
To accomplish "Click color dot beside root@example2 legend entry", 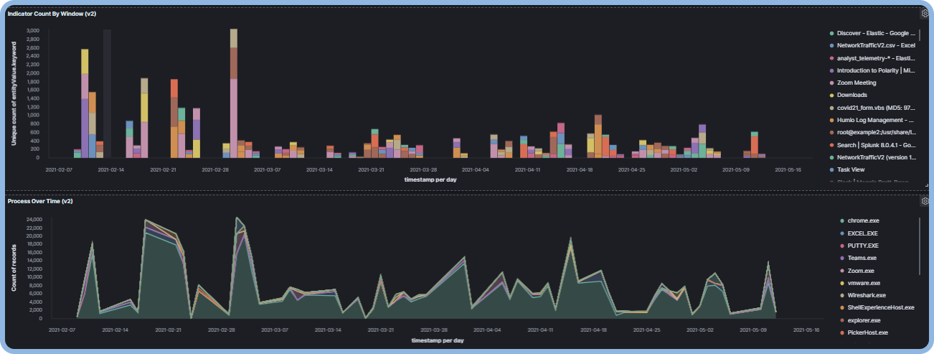I will [831, 133].
